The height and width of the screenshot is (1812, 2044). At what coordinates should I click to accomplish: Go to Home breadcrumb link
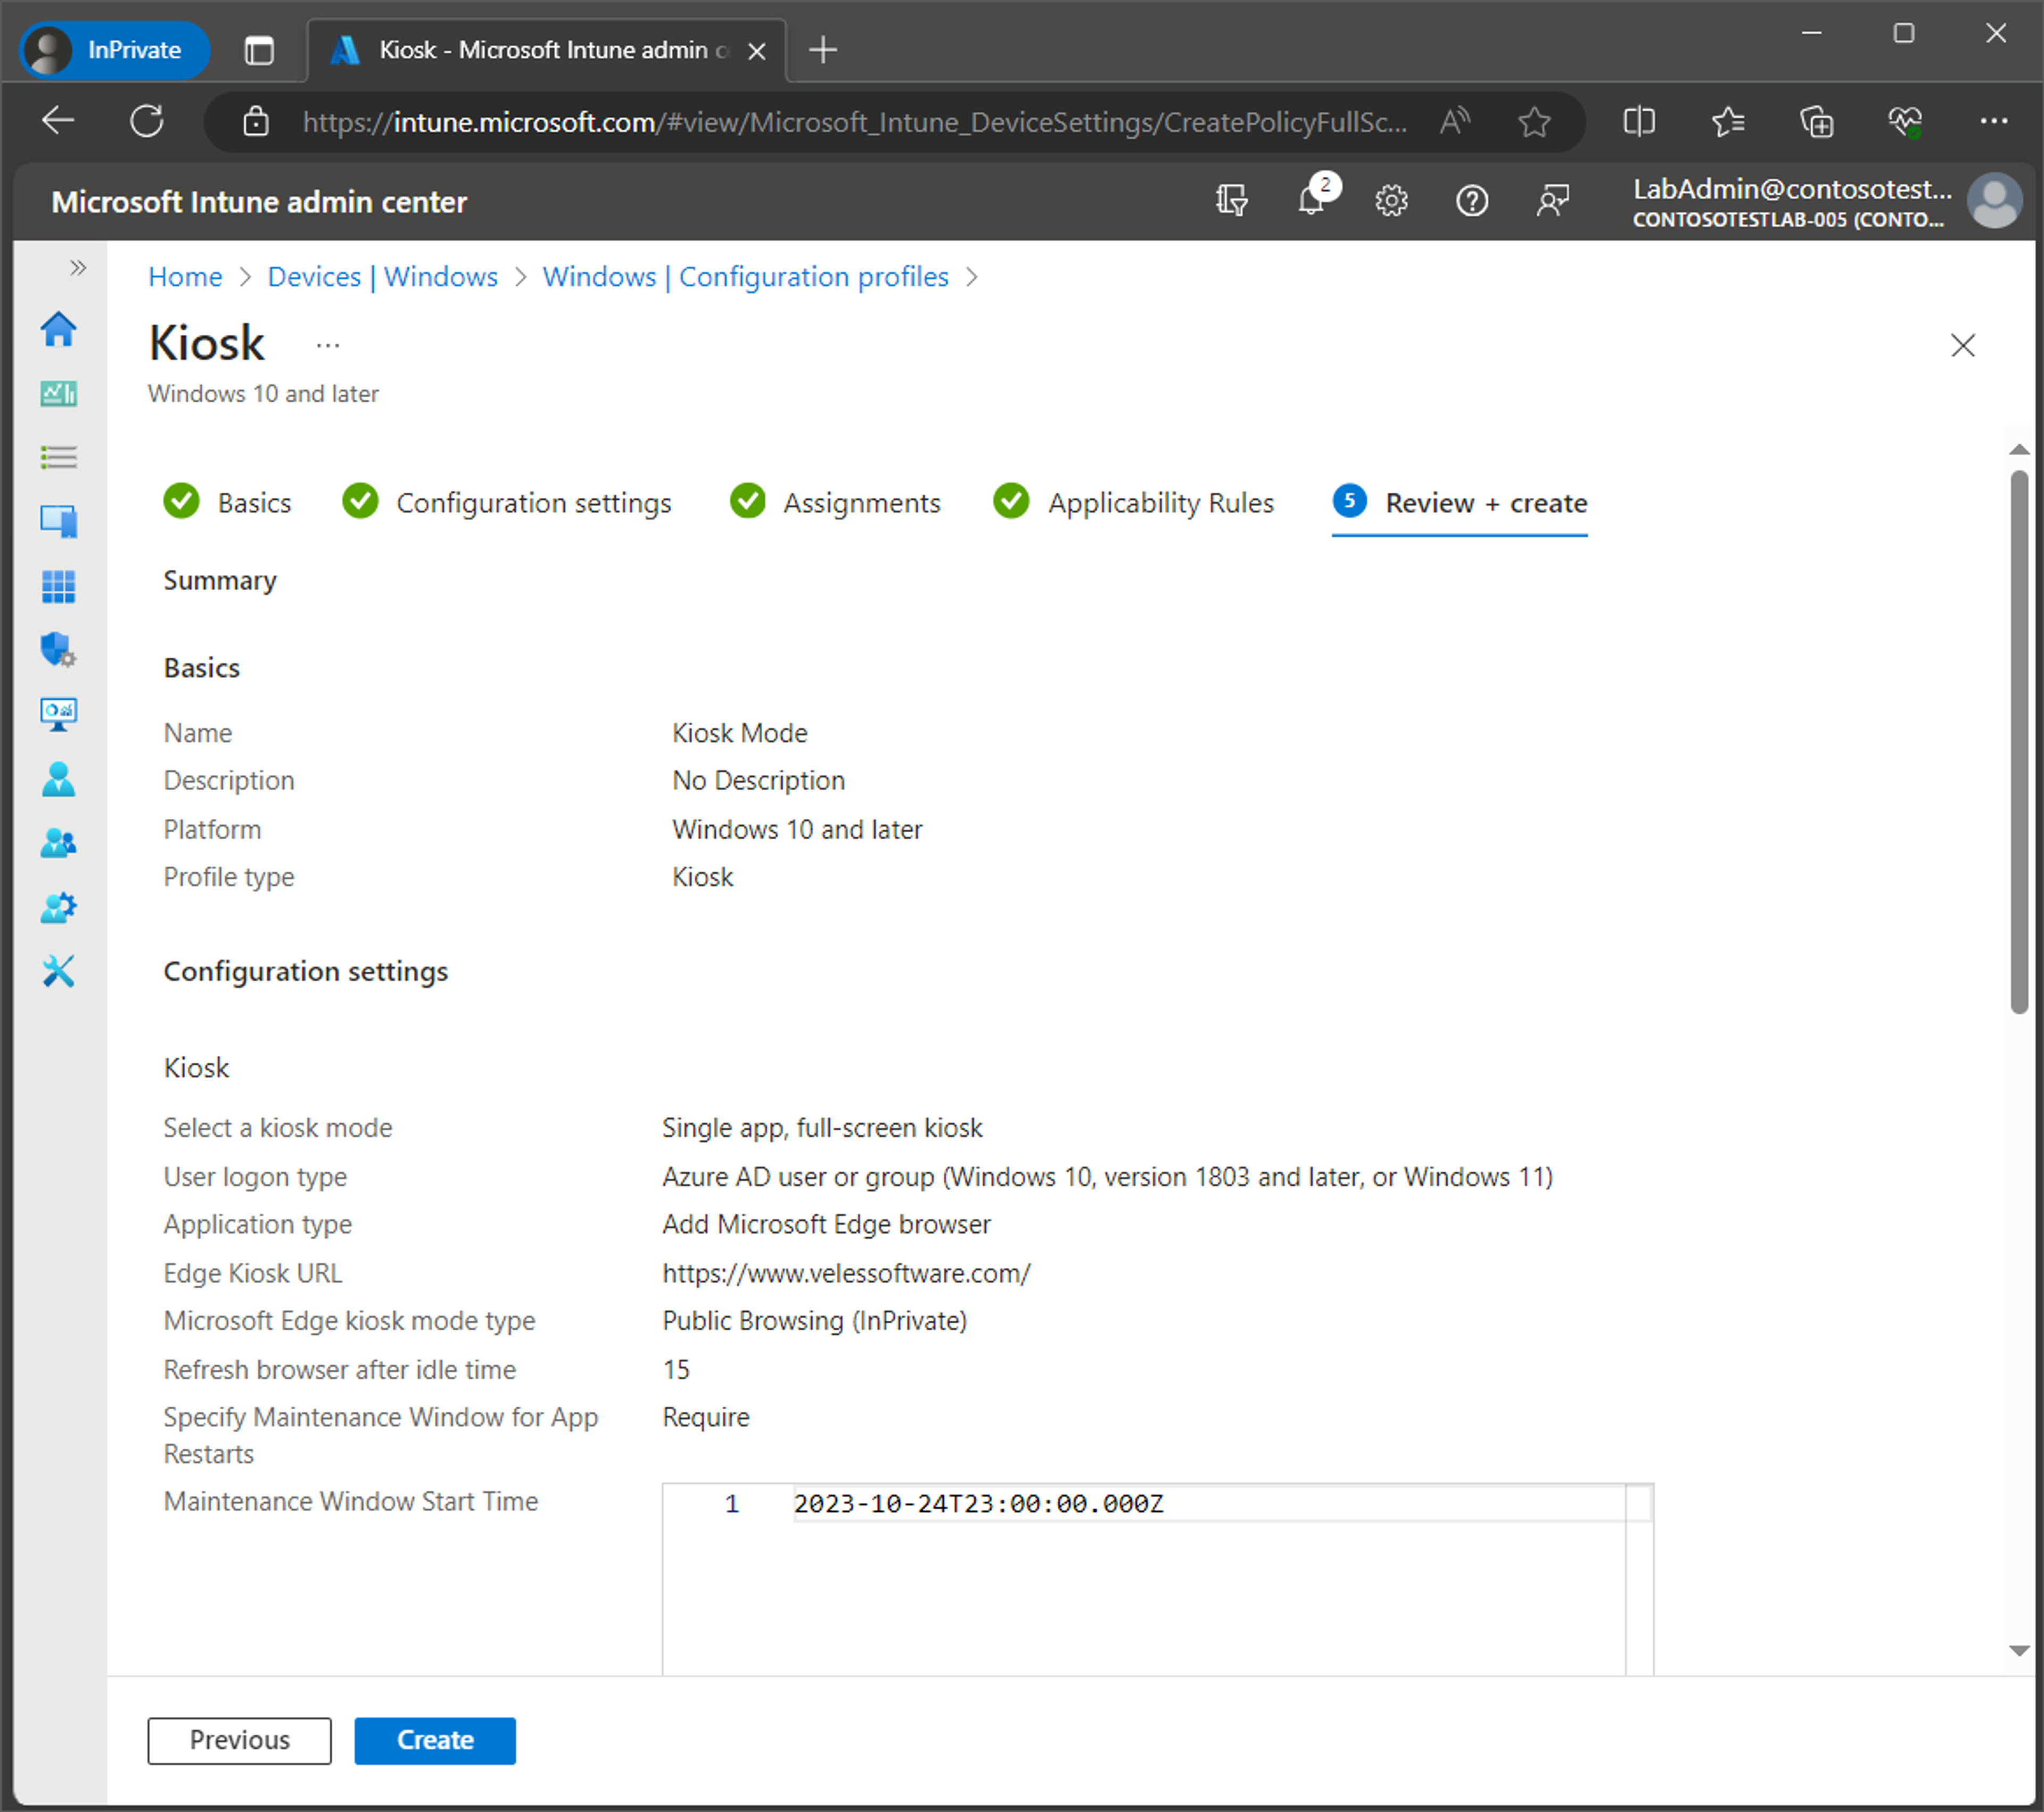pyautogui.click(x=185, y=276)
